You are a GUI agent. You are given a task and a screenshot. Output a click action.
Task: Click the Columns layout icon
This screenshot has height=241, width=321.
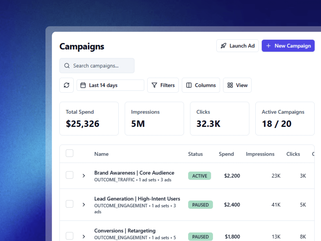(189, 85)
